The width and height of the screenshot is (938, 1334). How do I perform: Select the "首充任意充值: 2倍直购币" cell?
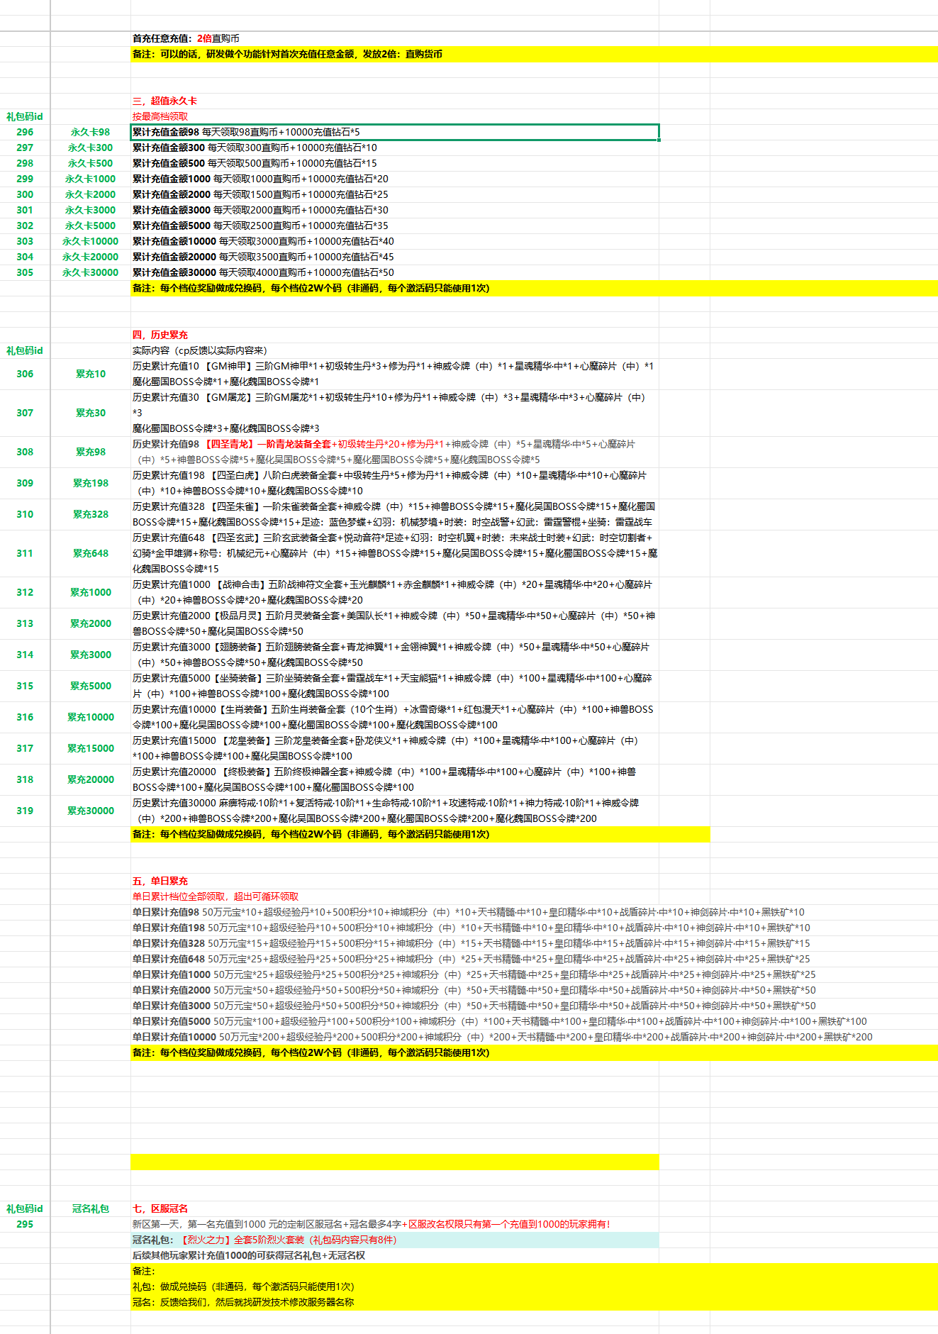coord(186,38)
